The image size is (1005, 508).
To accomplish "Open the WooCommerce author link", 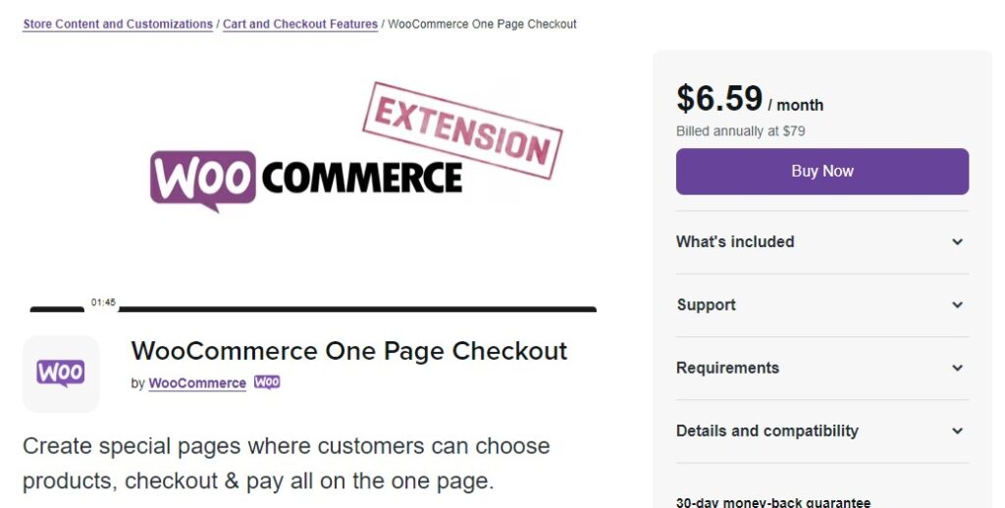I will point(197,383).
